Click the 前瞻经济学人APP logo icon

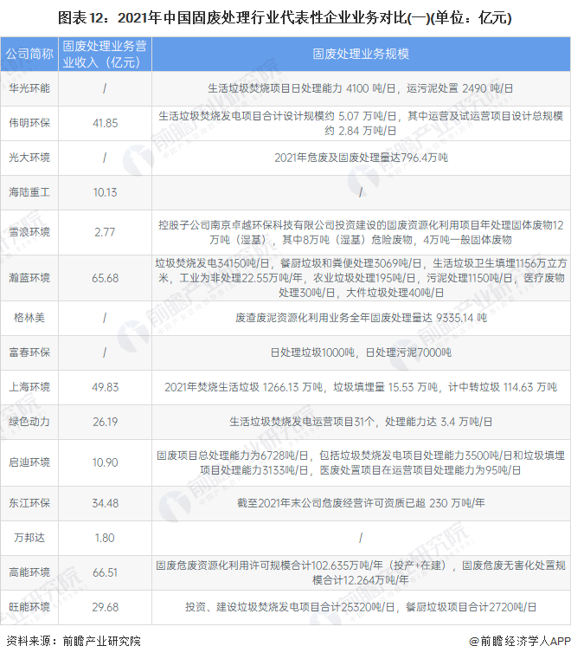474,642
